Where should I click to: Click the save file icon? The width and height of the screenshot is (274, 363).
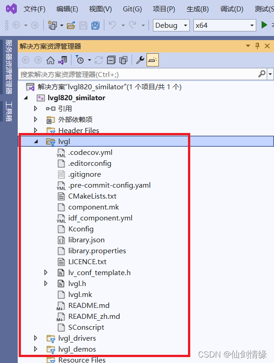(x=83, y=25)
